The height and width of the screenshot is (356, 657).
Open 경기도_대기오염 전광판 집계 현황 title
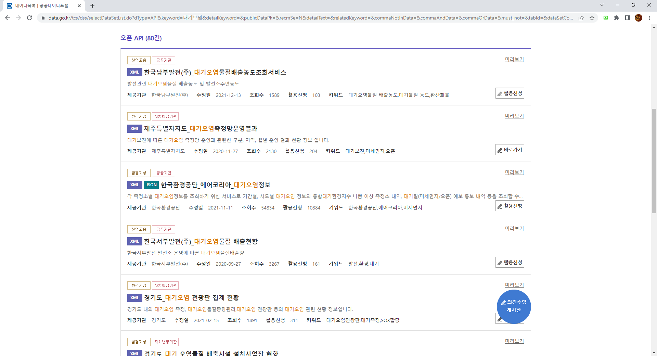[192, 298]
